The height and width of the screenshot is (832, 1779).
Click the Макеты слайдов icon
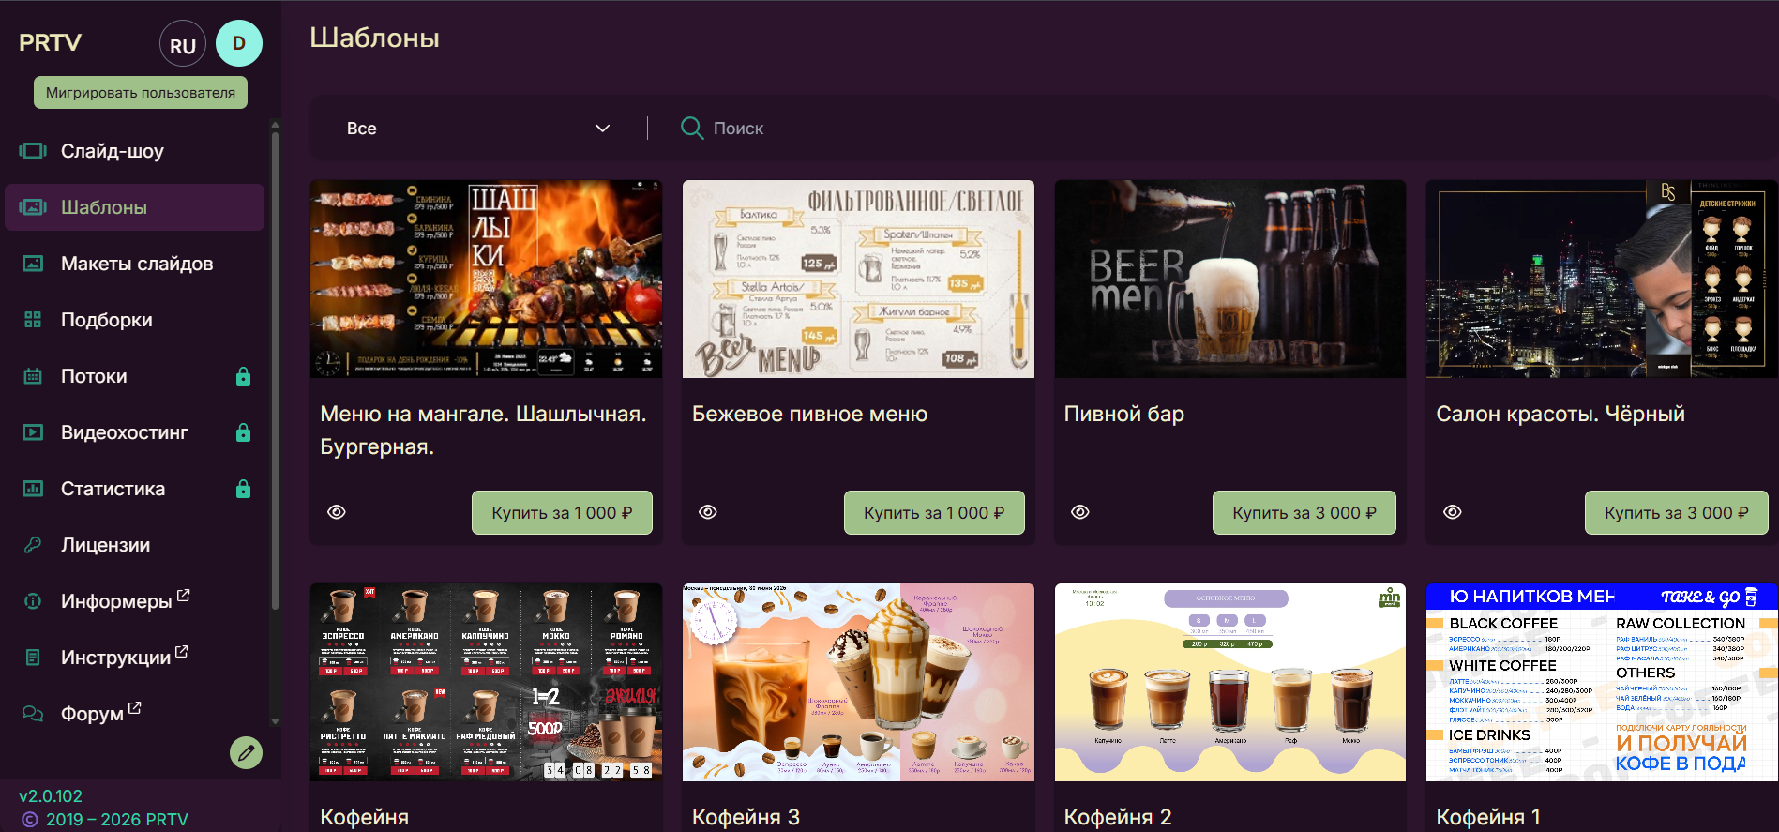coord(33,264)
